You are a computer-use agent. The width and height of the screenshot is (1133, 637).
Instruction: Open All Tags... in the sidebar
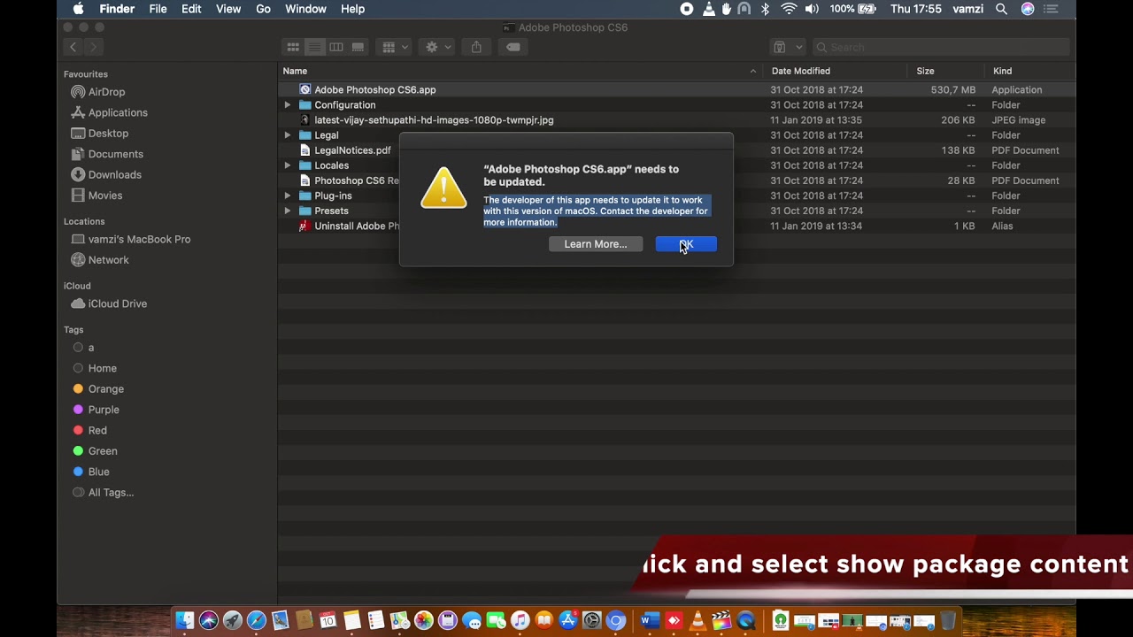[x=111, y=493]
